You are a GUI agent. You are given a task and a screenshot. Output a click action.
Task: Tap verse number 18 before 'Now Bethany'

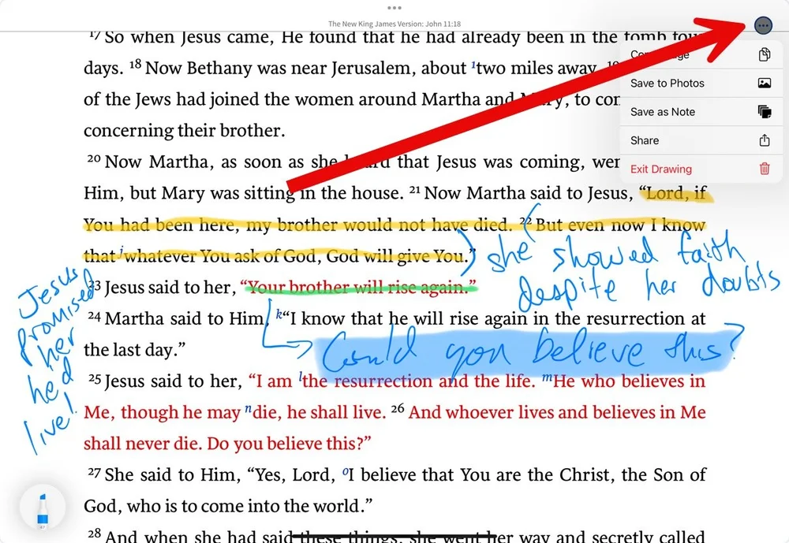point(136,65)
